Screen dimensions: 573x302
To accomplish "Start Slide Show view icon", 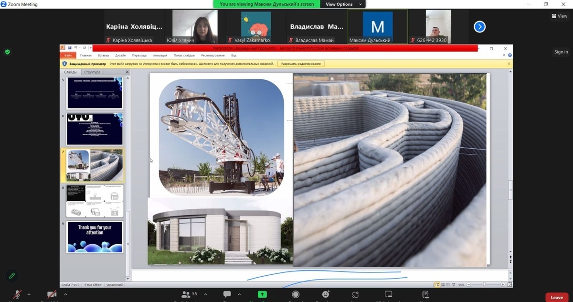I will pos(453,284).
